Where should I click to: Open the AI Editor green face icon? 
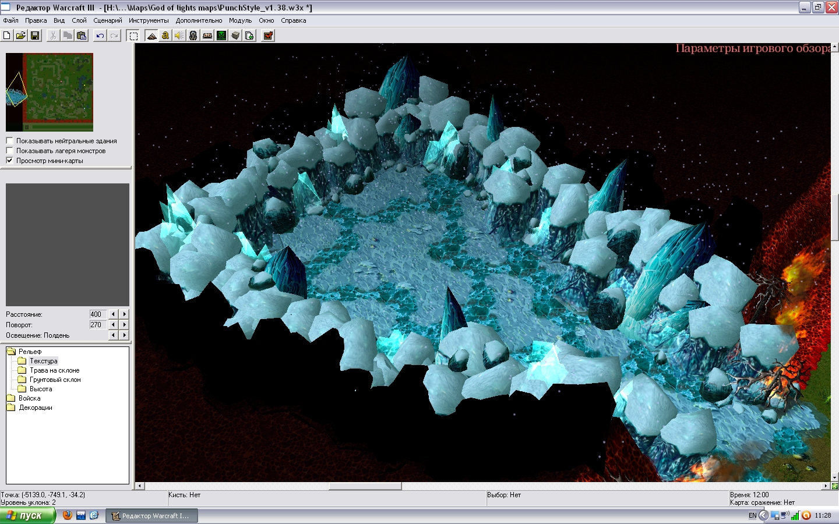click(x=221, y=36)
